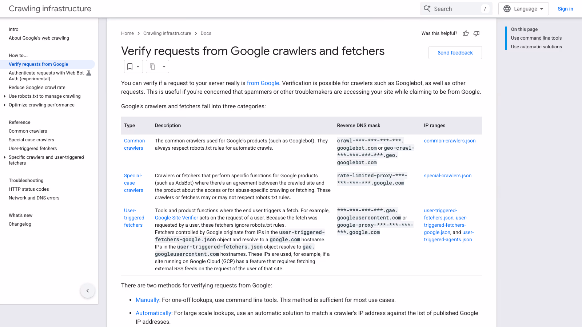Expand 'Use robots.txt to manage crawling'

click(5, 96)
